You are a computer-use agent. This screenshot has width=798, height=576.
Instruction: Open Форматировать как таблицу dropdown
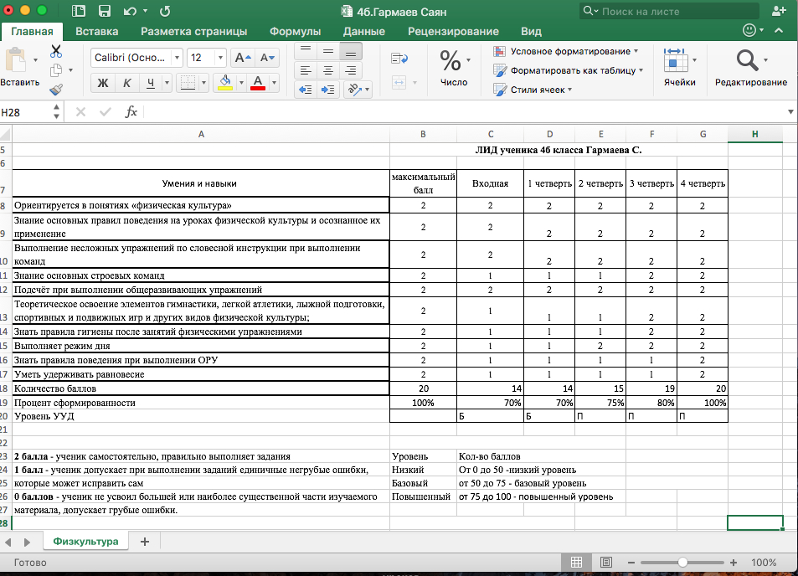click(x=568, y=70)
